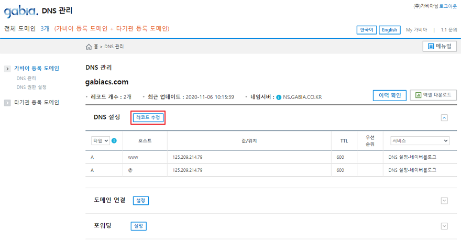Select 타기관 등록 도메인 in sidebar
Screen dimensions: 461x241
point(37,103)
